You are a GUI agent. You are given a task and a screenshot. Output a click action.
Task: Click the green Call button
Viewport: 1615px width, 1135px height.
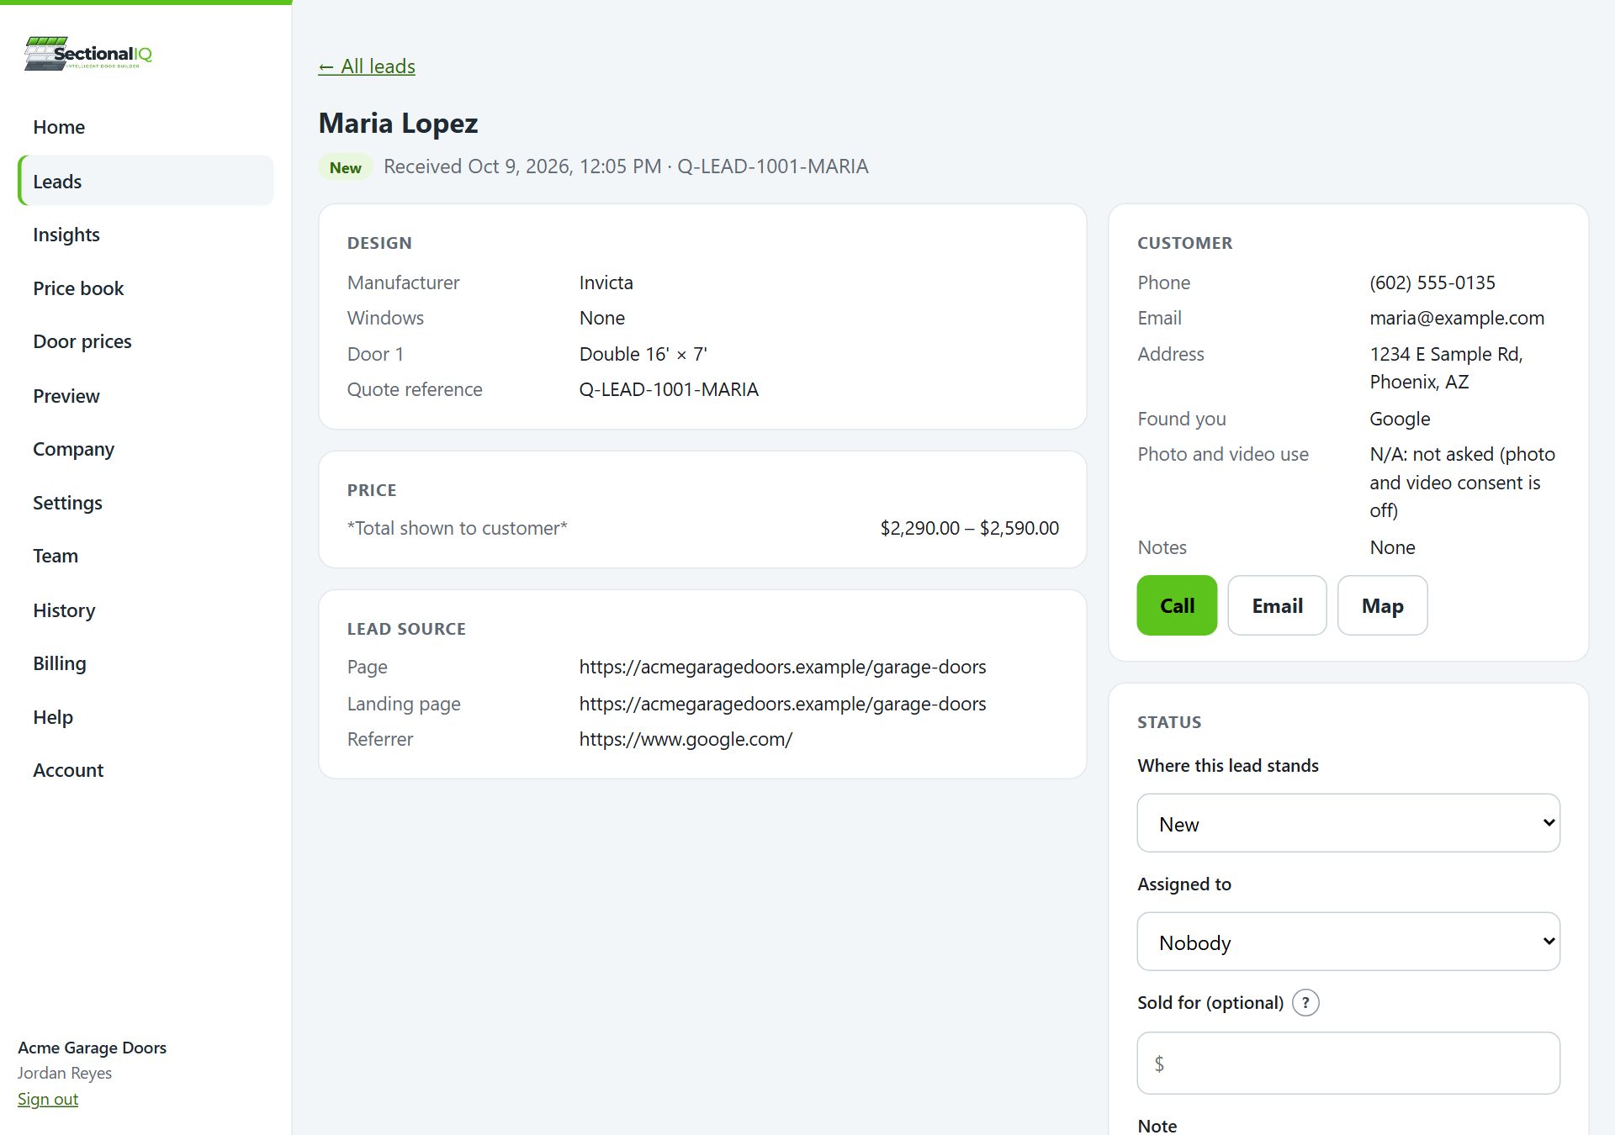(x=1177, y=605)
